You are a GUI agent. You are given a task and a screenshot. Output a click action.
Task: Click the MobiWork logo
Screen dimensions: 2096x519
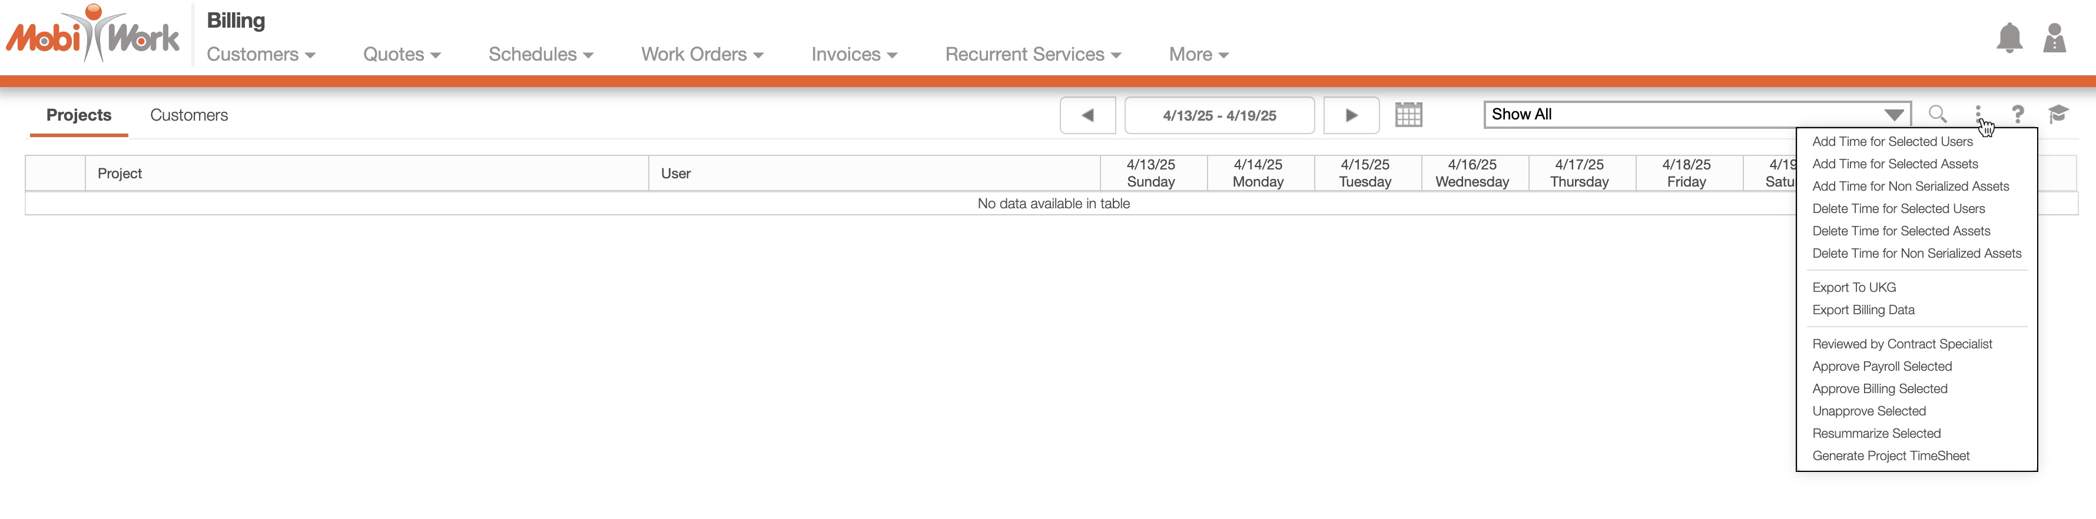tap(93, 34)
